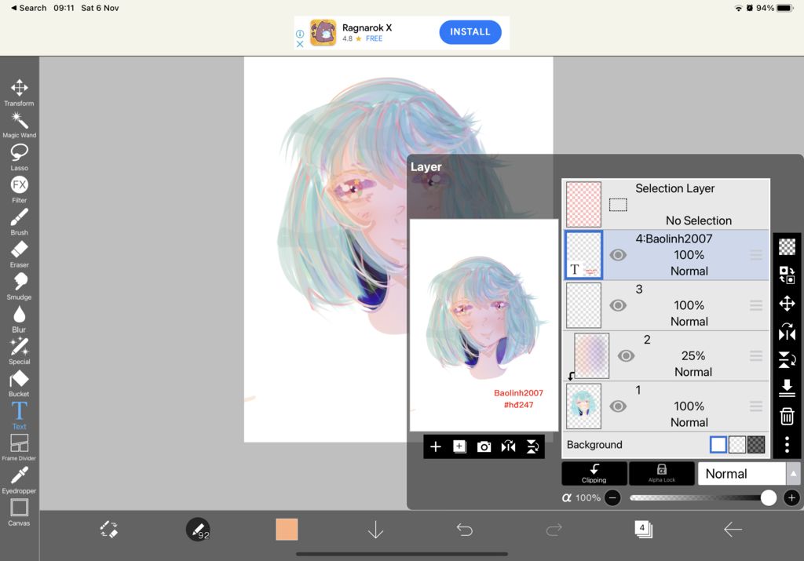Select the Transform tool
The height and width of the screenshot is (561, 804).
click(x=19, y=93)
